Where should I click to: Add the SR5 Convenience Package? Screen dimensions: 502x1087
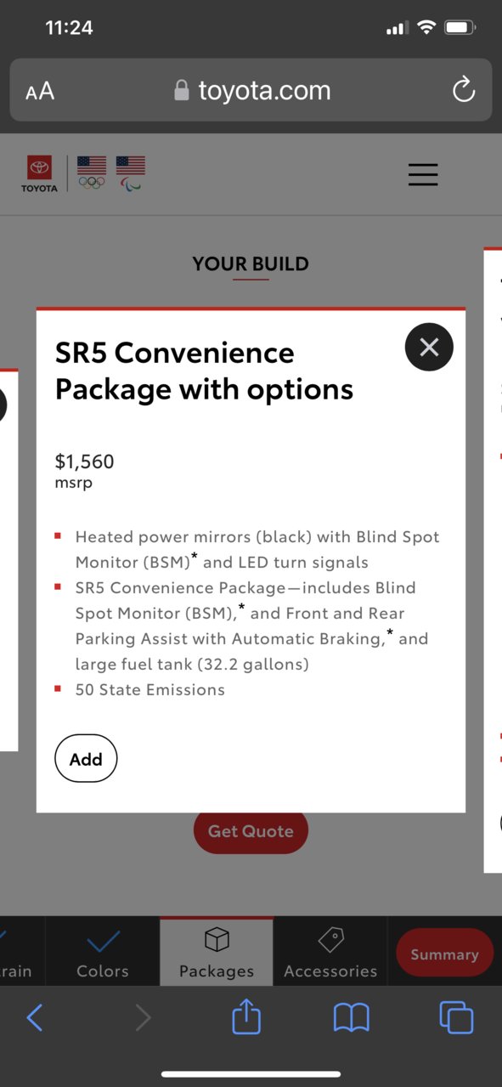tap(86, 759)
